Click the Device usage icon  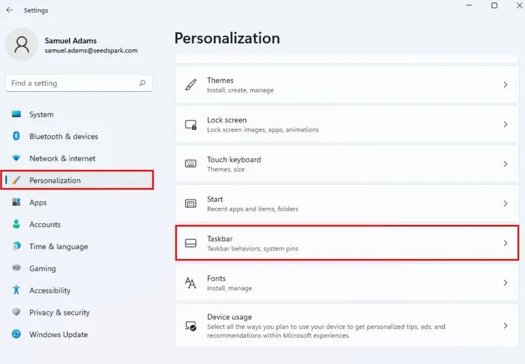191,326
